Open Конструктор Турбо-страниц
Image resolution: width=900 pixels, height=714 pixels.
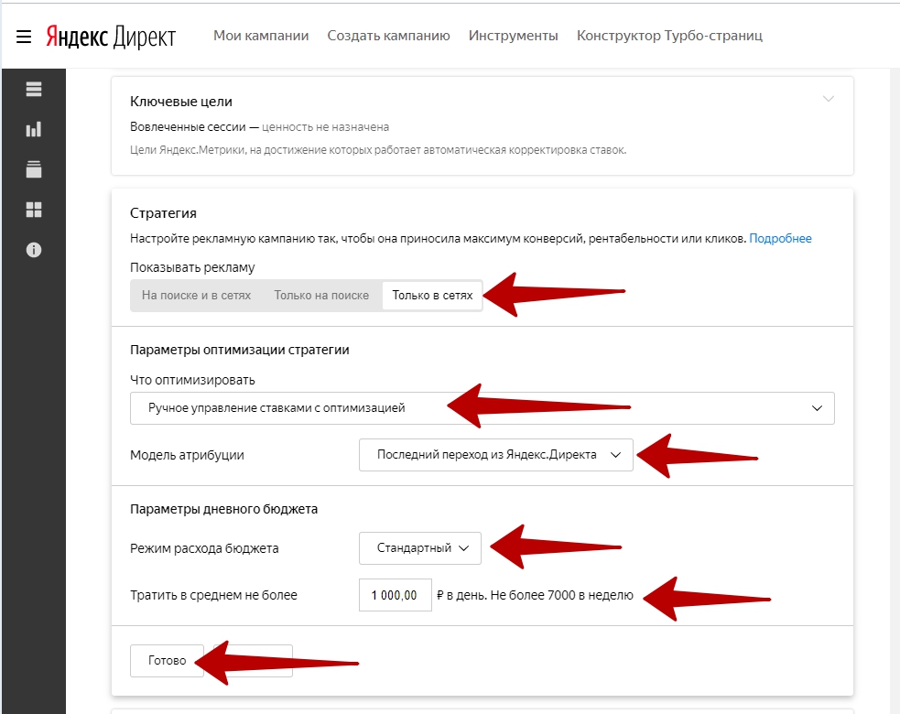click(x=669, y=36)
